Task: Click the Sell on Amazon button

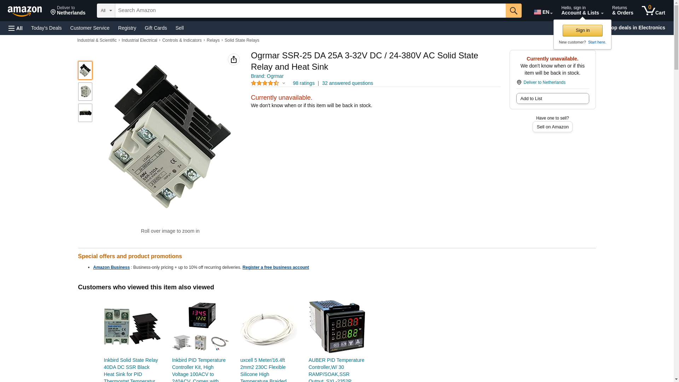Action: [x=552, y=127]
